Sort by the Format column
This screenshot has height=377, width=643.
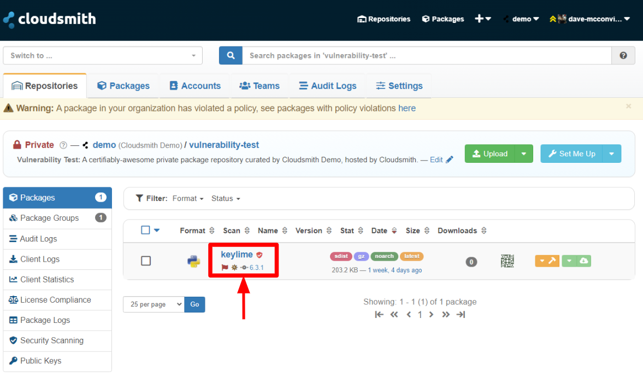(x=197, y=231)
